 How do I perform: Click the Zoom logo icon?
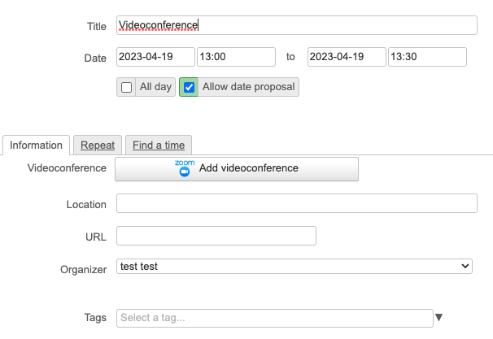pyautogui.click(x=184, y=169)
